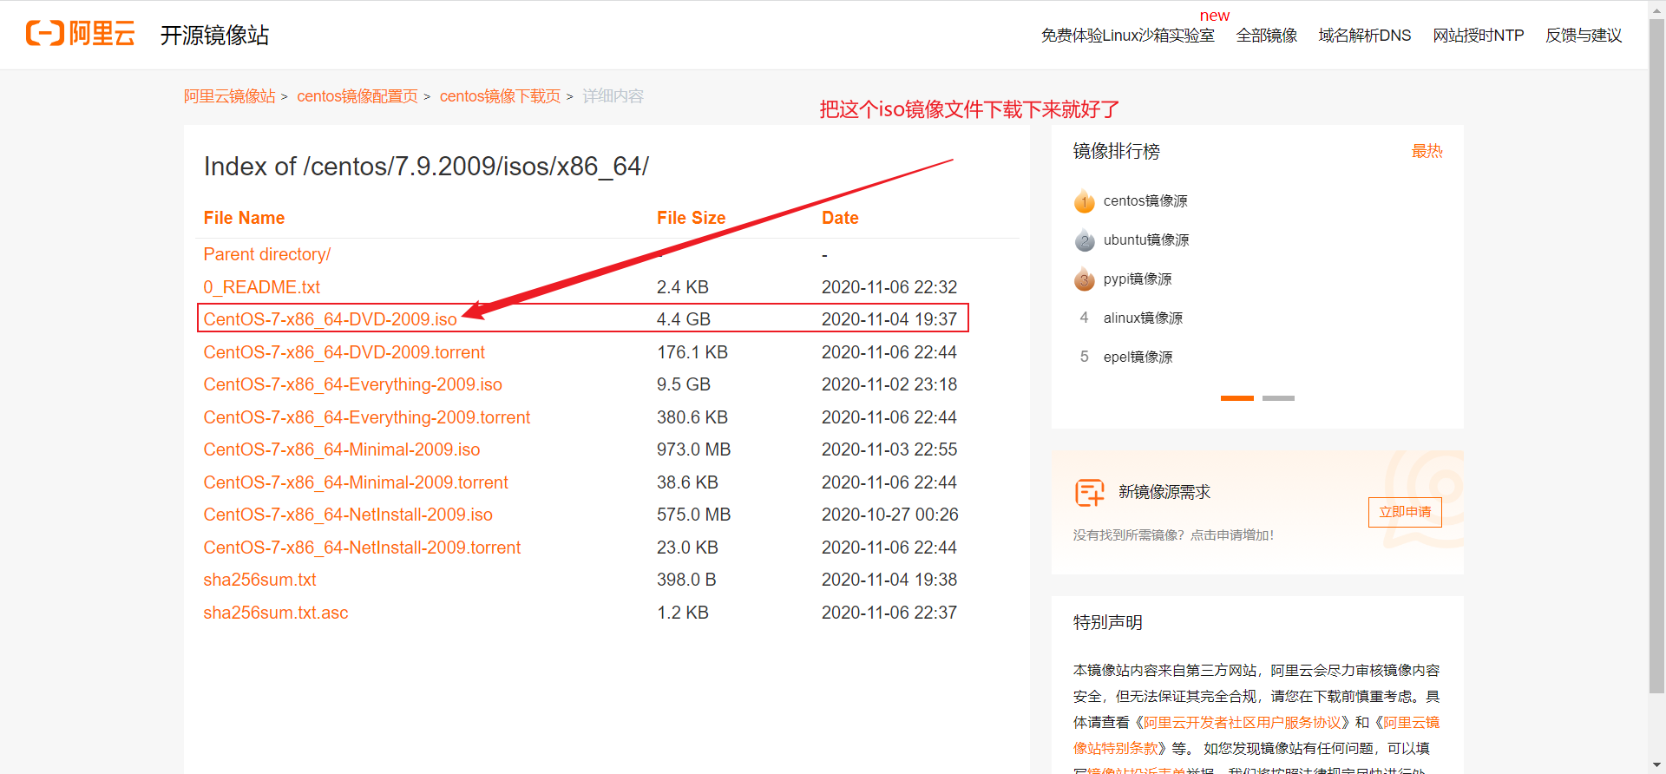This screenshot has width=1666, height=774.
Task: Download CentOS-7-x86_64-DVD-2009.torrent
Action: click(344, 352)
